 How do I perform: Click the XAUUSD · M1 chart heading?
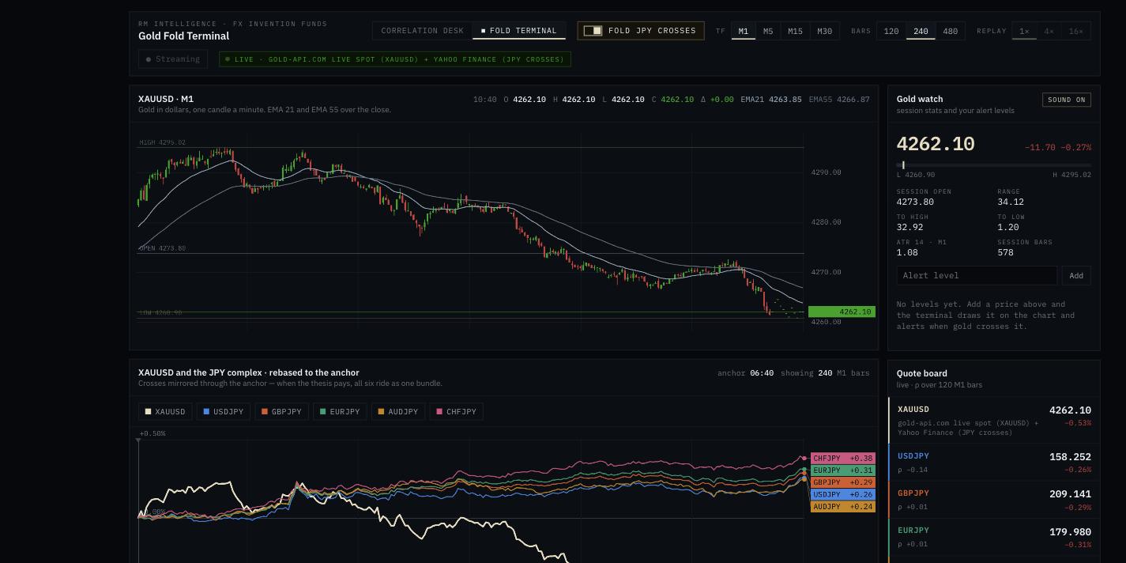click(x=166, y=100)
